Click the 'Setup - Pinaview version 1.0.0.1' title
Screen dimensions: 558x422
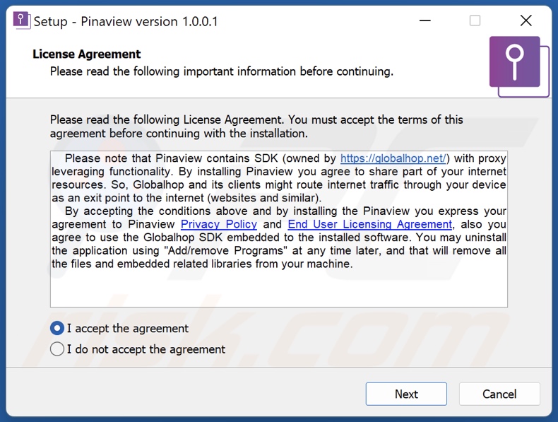(x=126, y=21)
